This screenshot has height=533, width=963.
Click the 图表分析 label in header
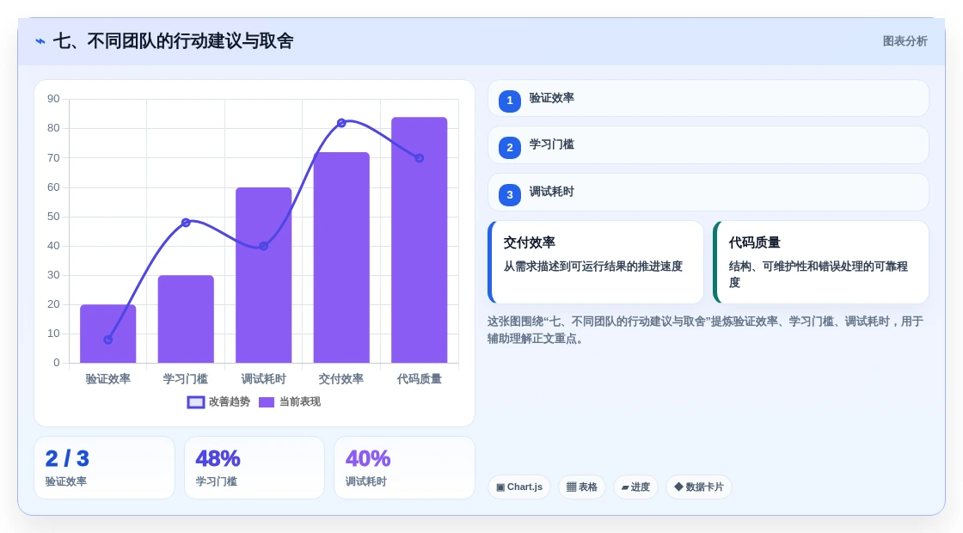click(905, 41)
